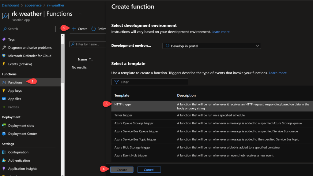Click the Deployment Center icon

(x=4, y=134)
